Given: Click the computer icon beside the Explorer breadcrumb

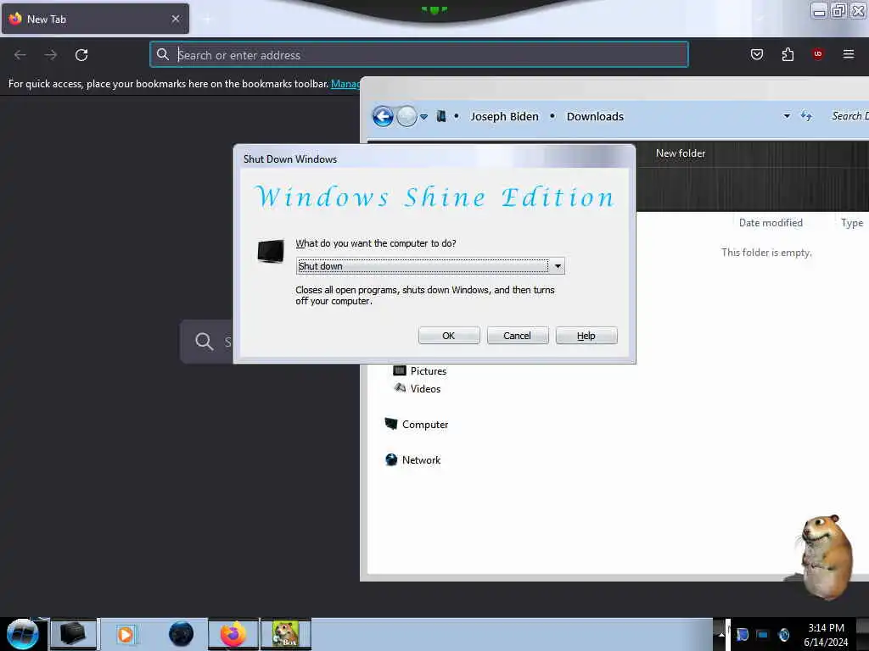Looking at the screenshot, I should (x=441, y=116).
